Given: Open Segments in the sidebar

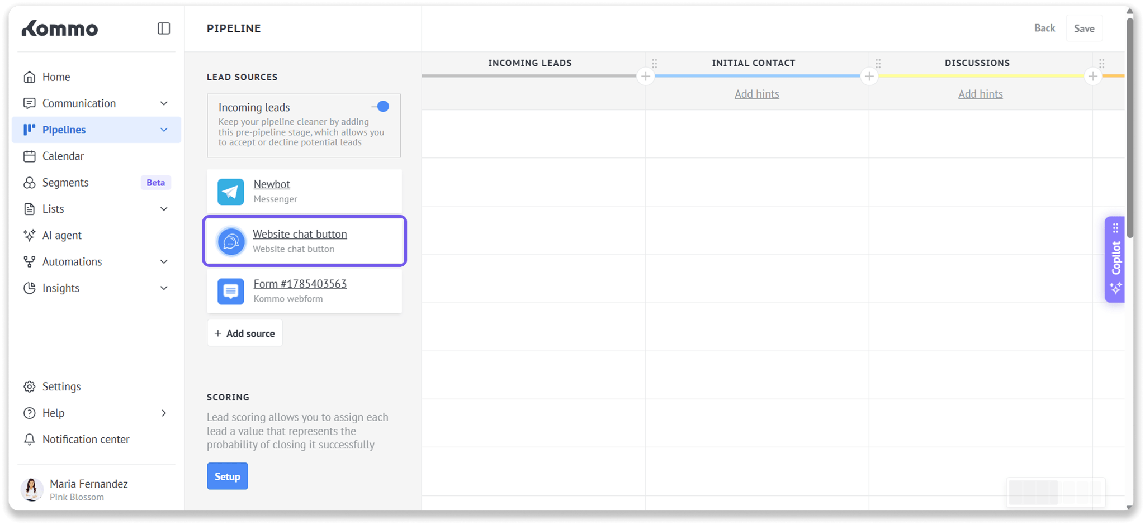Looking at the screenshot, I should coord(96,183).
